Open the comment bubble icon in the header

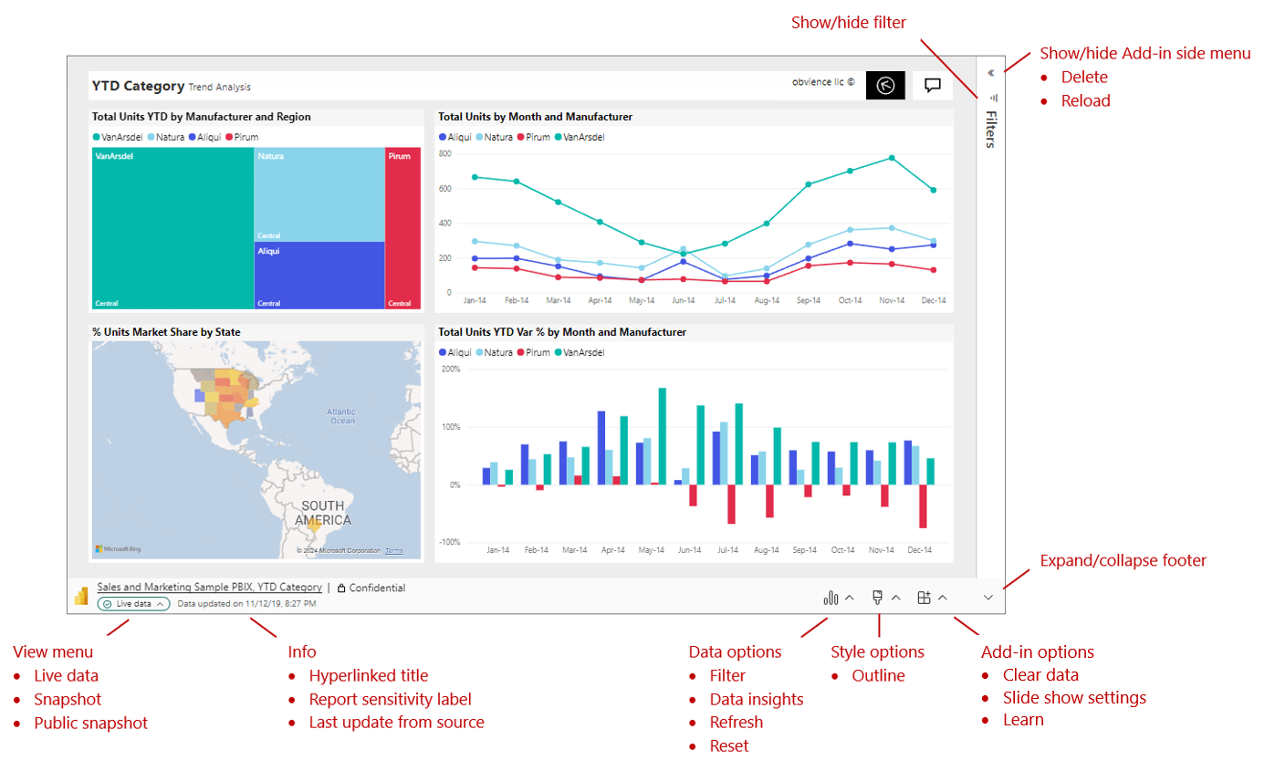(x=935, y=85)
